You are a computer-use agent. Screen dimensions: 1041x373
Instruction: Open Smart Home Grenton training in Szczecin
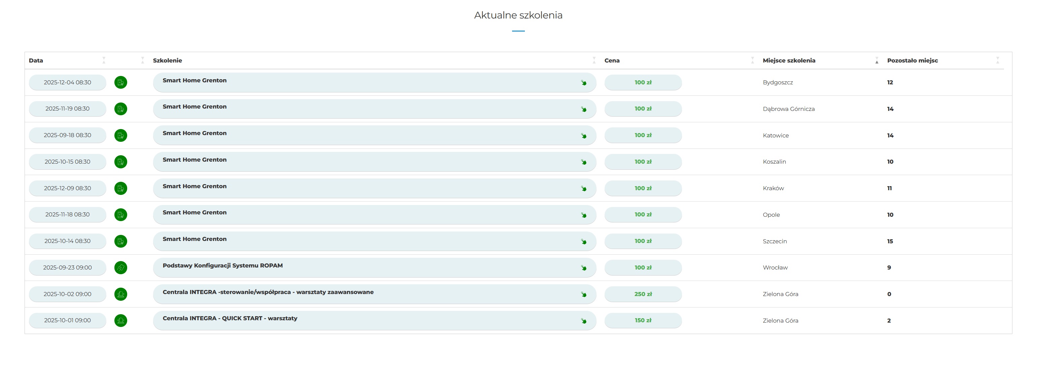pos(374,241)
